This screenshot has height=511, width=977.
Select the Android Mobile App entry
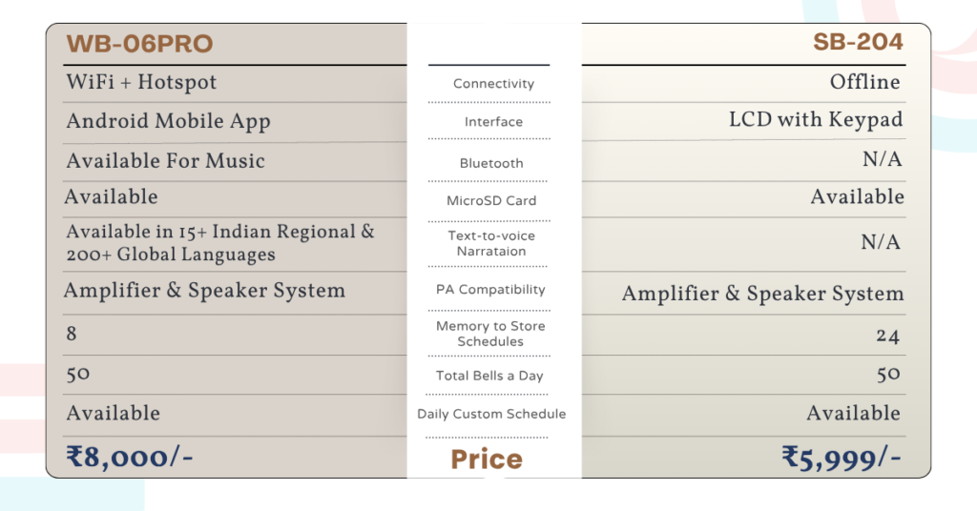(x=168, y=121)
